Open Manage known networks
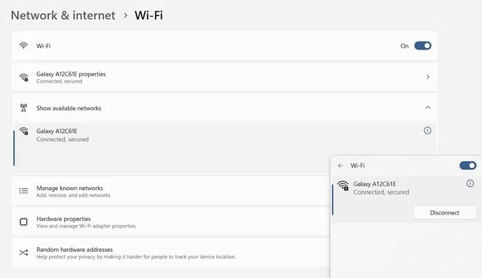Screen dimensions: 482x278 [70, 188]
